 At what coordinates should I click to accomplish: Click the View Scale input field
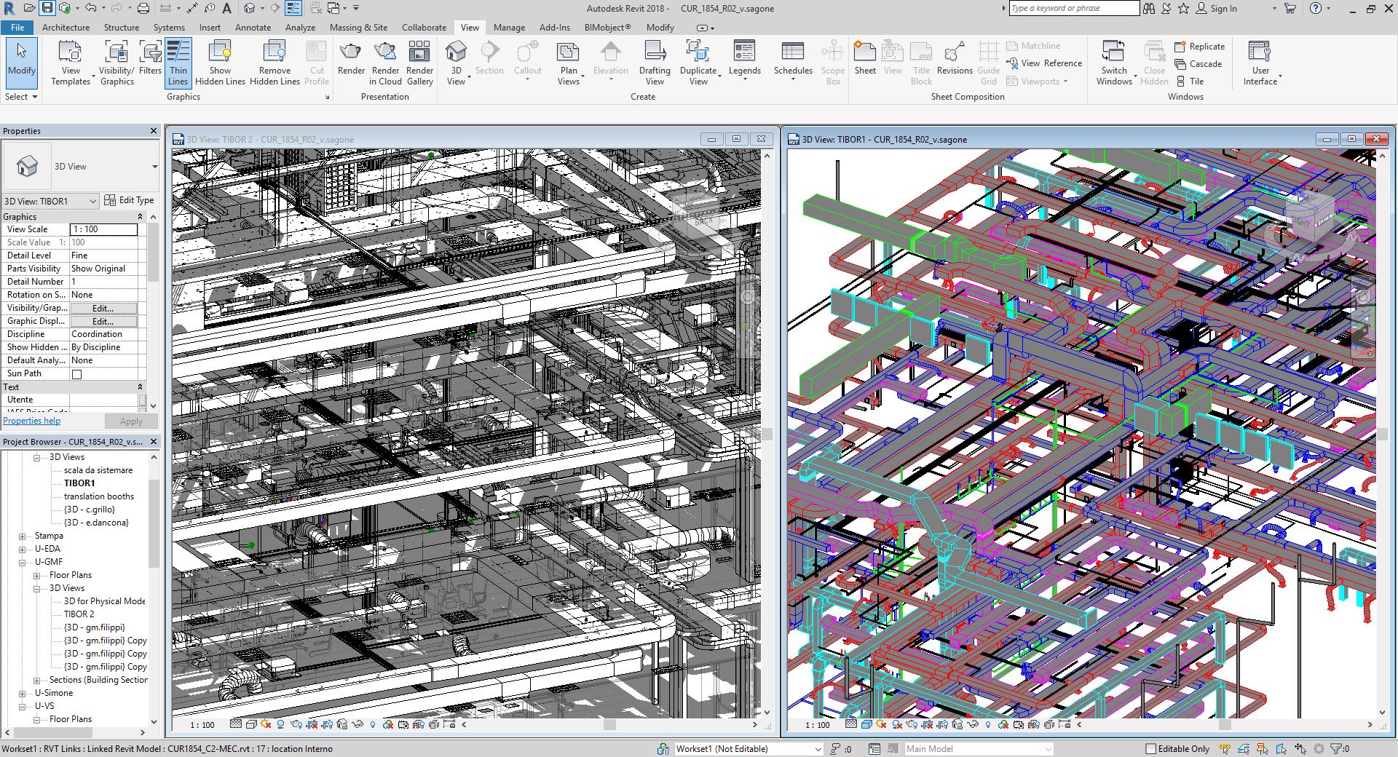(x=103, y=229)
